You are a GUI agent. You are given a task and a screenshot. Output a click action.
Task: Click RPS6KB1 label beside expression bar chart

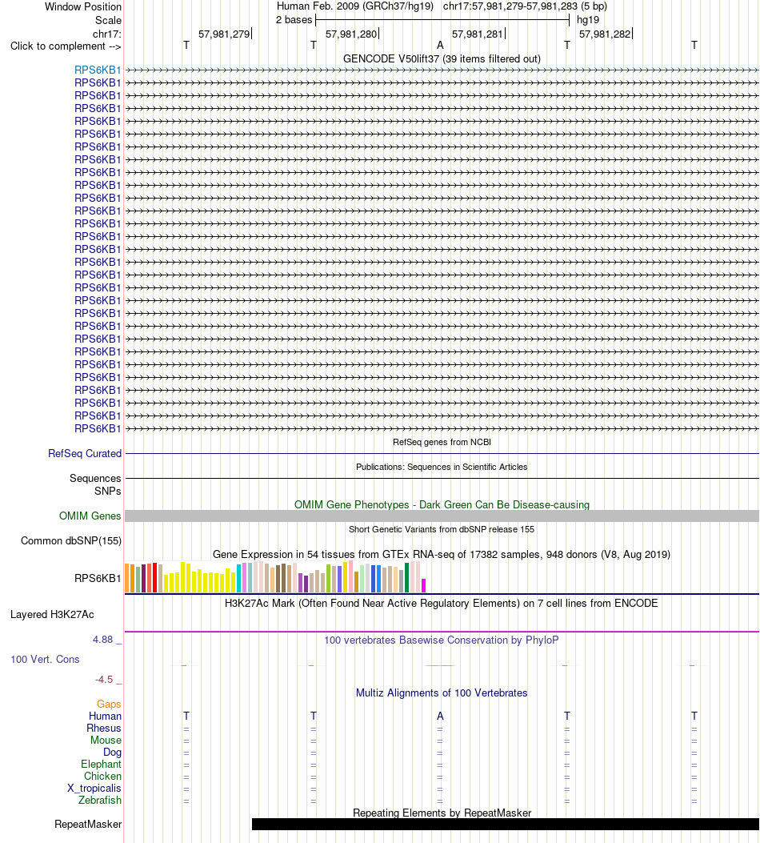[x=98, y=579]
